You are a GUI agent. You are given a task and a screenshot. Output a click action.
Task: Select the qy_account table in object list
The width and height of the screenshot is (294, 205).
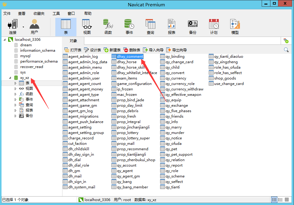[x=126, y=165]
